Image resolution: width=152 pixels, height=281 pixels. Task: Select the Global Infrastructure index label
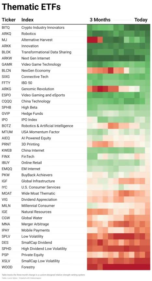[38, 181]
